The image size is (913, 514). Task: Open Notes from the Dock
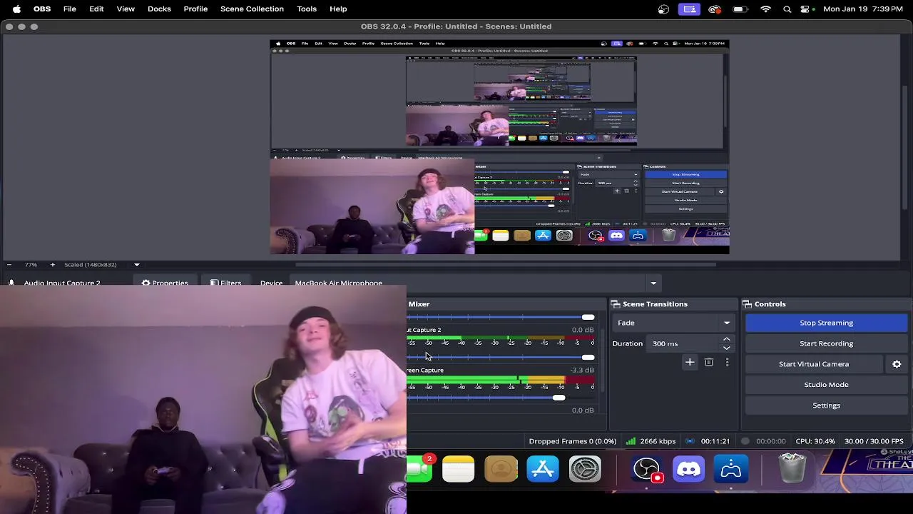[458, 469]
